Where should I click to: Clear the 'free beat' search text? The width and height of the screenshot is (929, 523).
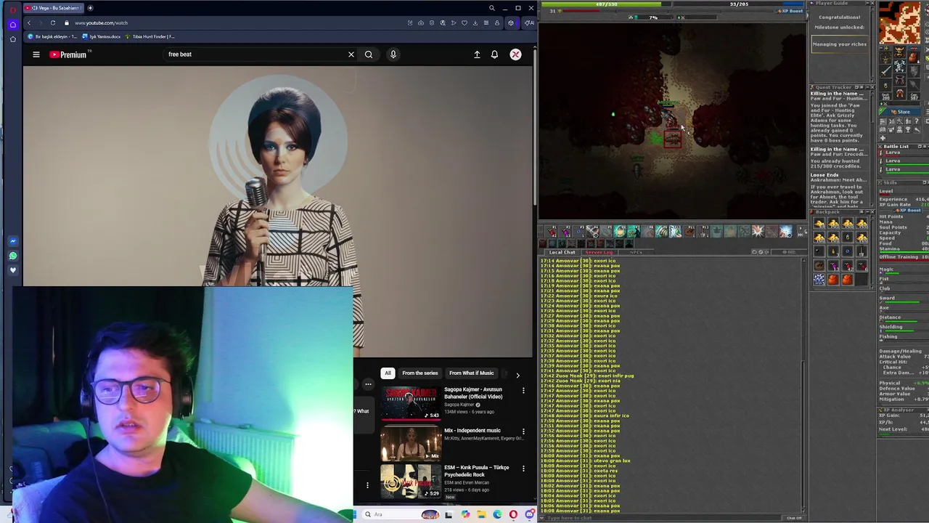tap(351, 54)
